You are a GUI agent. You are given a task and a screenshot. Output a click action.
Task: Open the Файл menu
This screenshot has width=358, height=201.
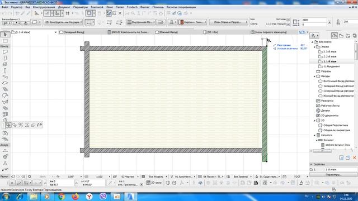4,7
